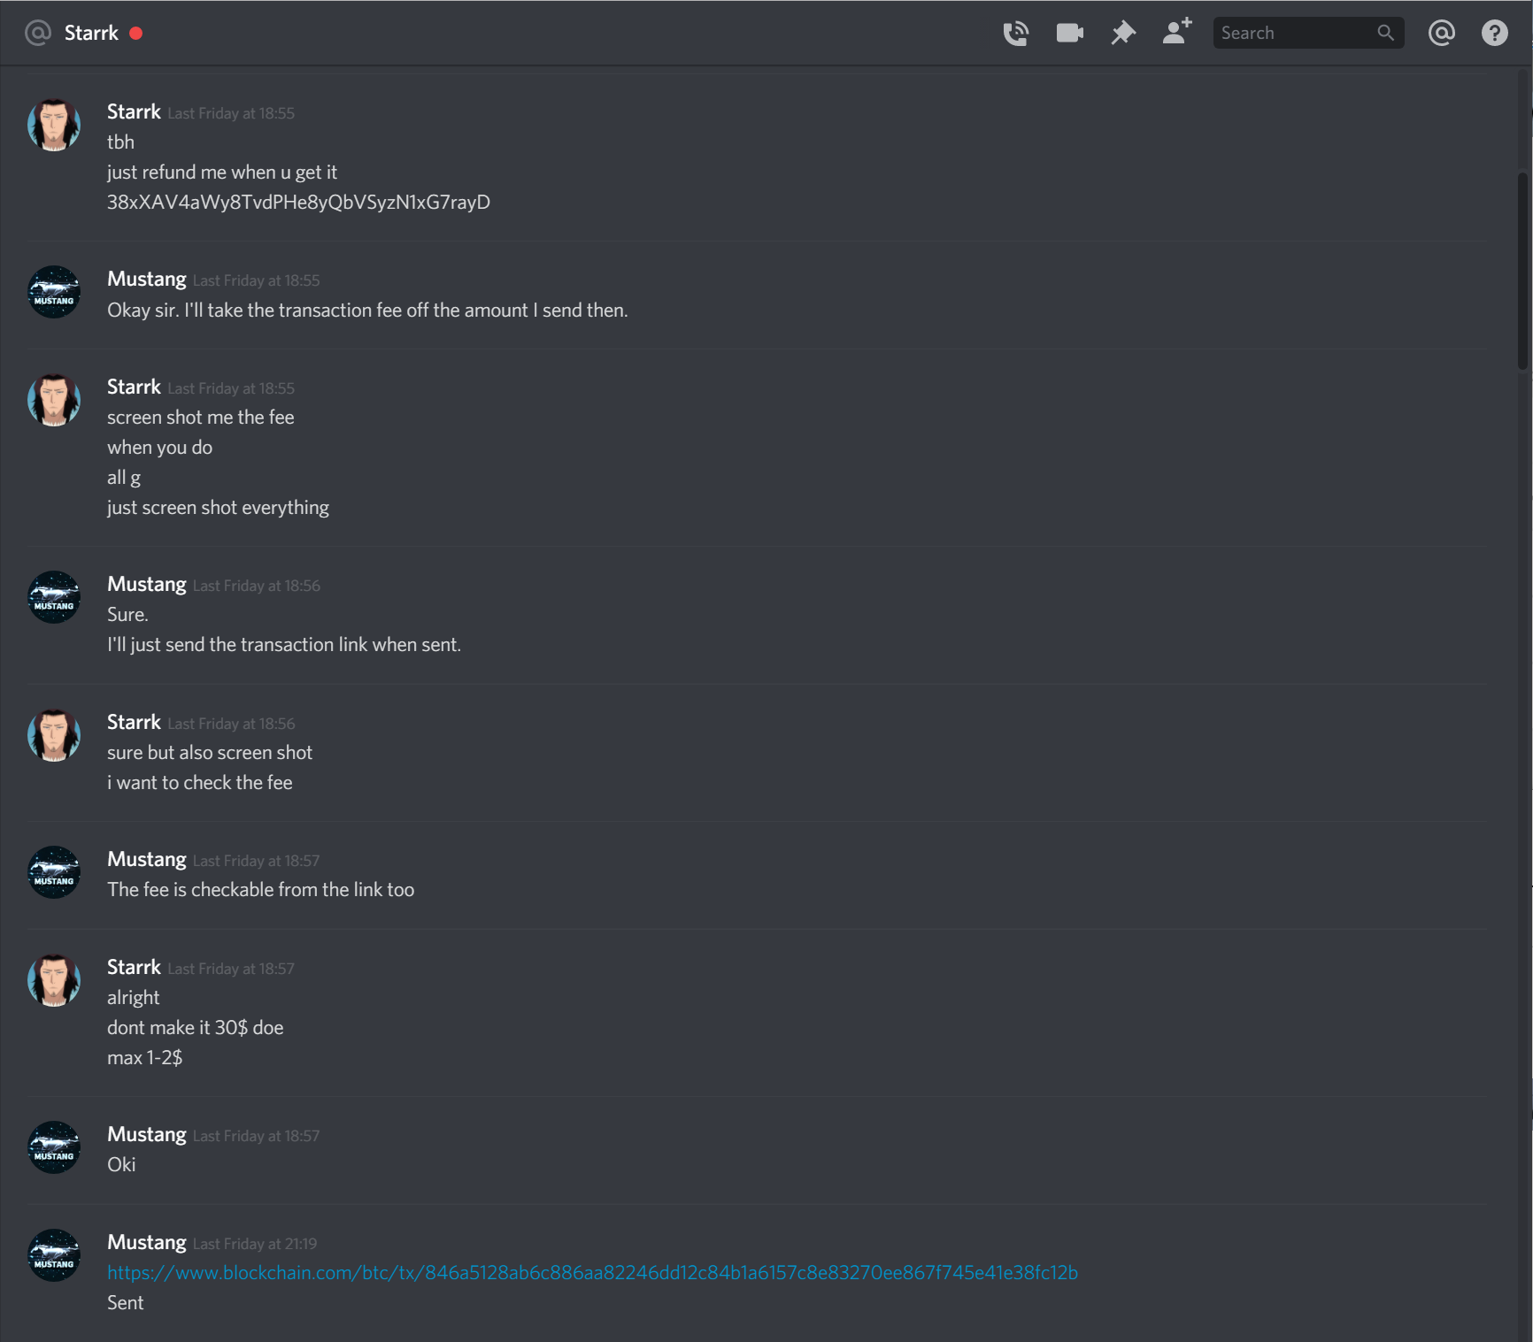1533x1342 pixels.
Task: Open pinned messages via the pin icon
Action: 1123,33
